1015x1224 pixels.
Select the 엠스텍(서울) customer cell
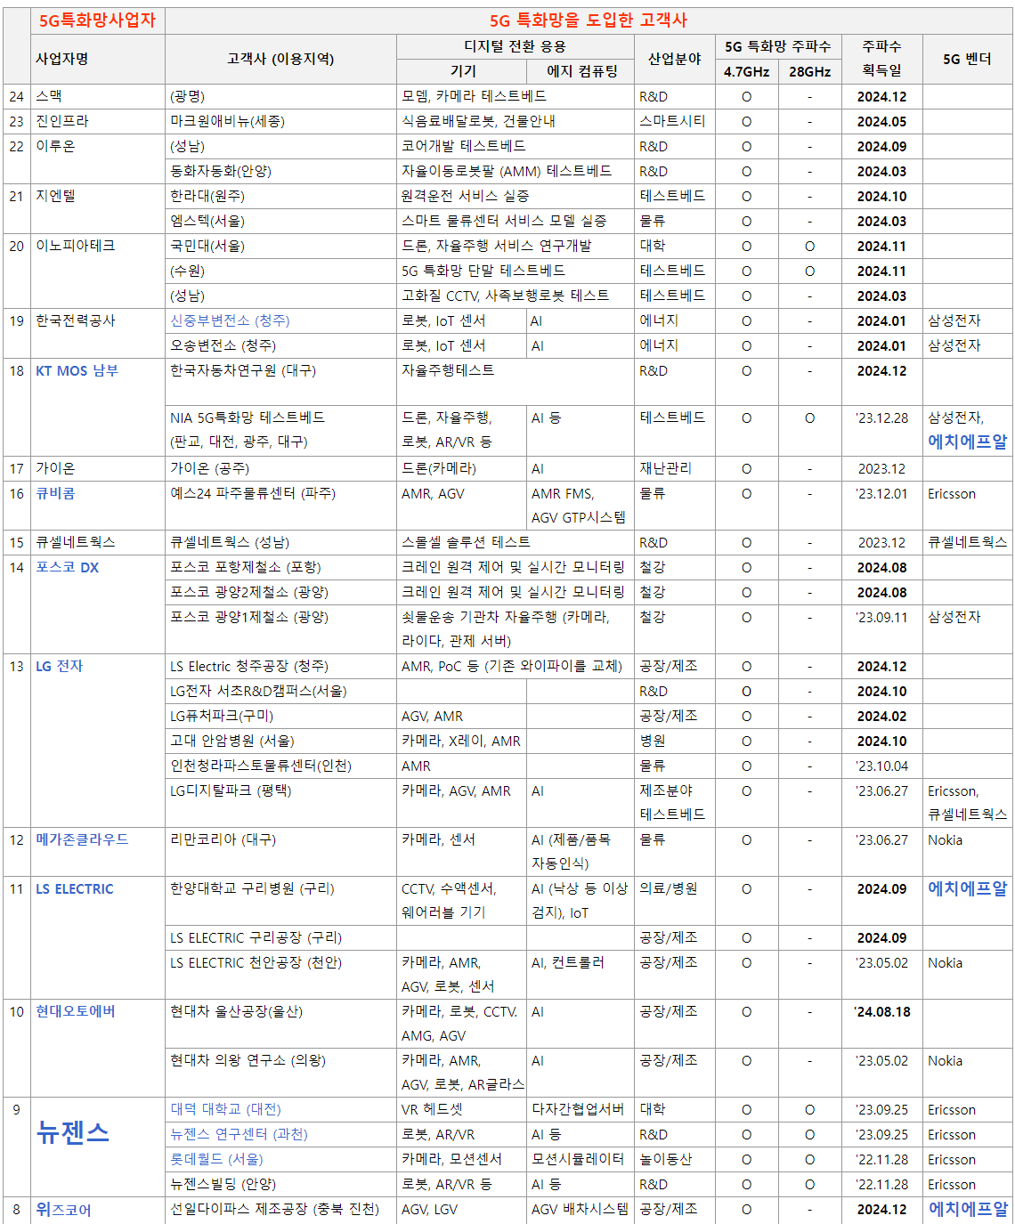(x=280, y=221)
